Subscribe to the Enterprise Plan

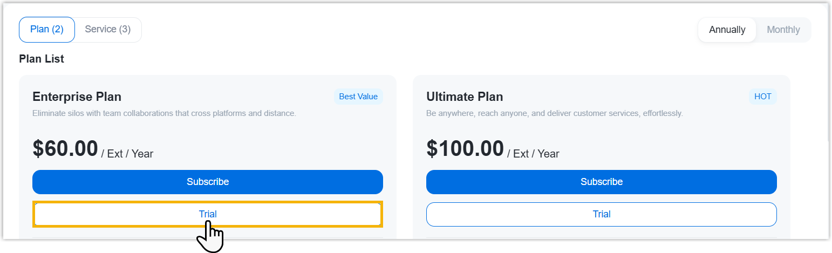tap(208, 182)
